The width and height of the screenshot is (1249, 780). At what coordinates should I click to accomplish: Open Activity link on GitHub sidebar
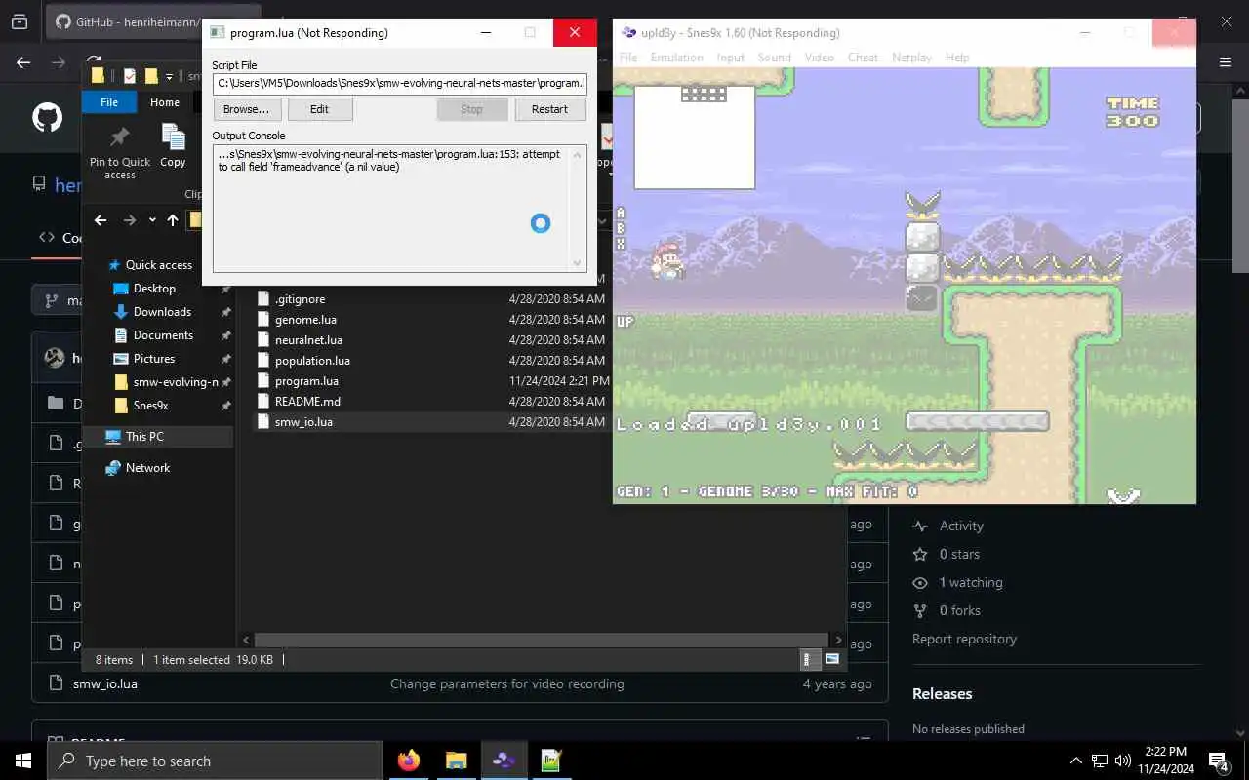[961, 526]
